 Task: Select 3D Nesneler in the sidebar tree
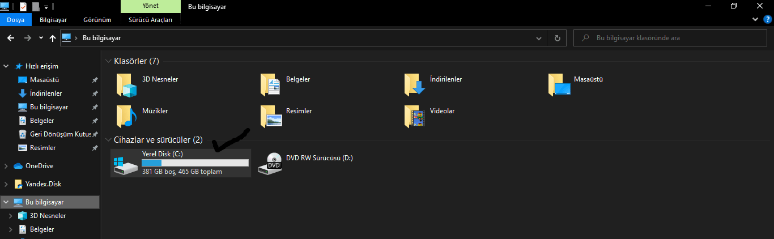[48, 216]
